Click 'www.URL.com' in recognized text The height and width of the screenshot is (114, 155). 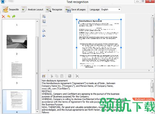click(49, 89)
